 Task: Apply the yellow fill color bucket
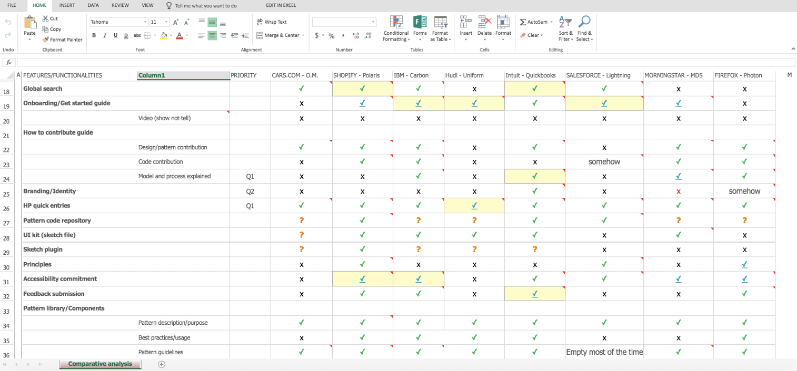(x=164, y=35)
